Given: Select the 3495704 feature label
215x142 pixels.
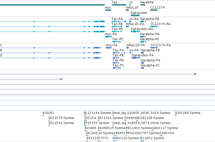Looking at the screenshot, I should pos(167,133).
